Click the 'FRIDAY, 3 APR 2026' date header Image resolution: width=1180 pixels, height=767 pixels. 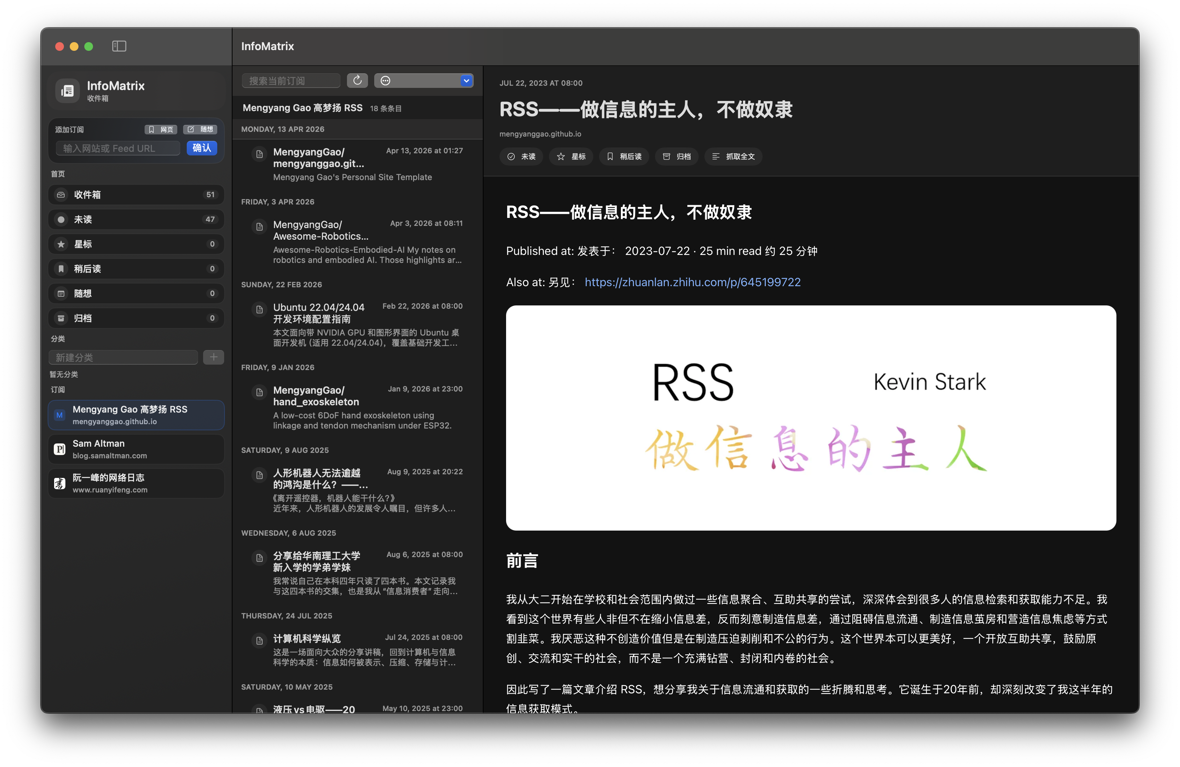point(278,202)
